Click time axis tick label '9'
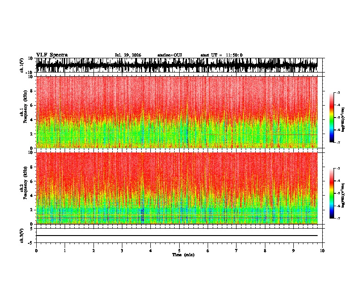Screen dimensions: 363x281 tap(293, 251)
